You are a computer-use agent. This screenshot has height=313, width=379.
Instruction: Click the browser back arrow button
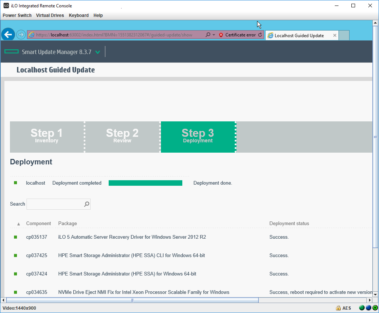(8, 35)
